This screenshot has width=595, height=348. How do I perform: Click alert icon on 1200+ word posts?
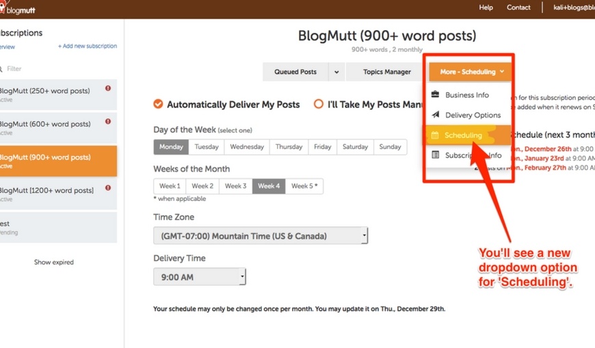[x=108, y=188]
